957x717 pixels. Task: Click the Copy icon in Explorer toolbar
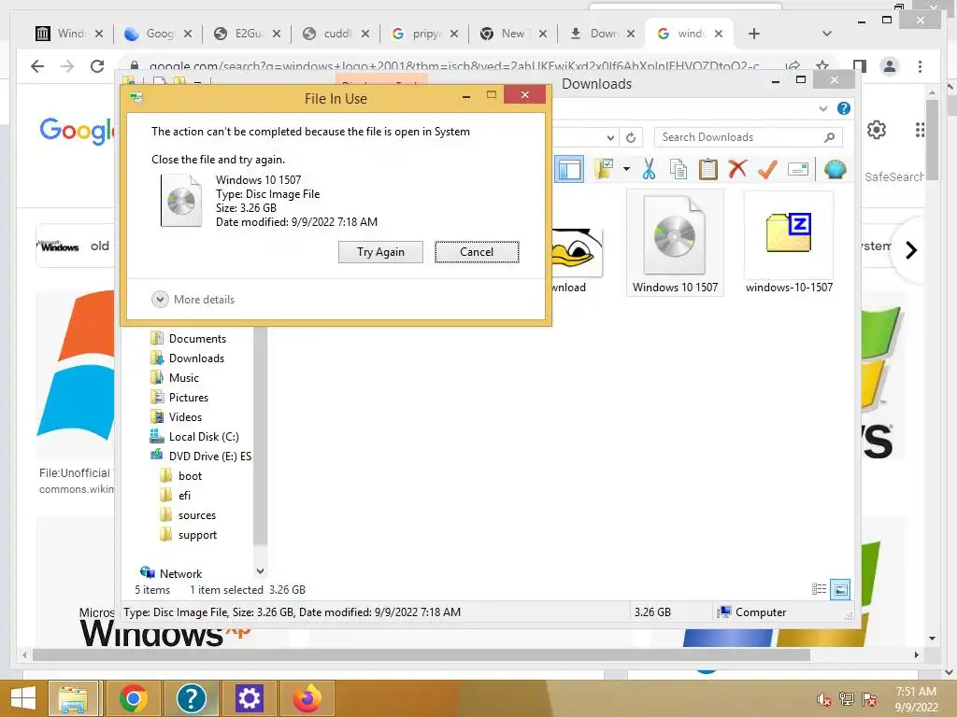click(x=678, y=169)
